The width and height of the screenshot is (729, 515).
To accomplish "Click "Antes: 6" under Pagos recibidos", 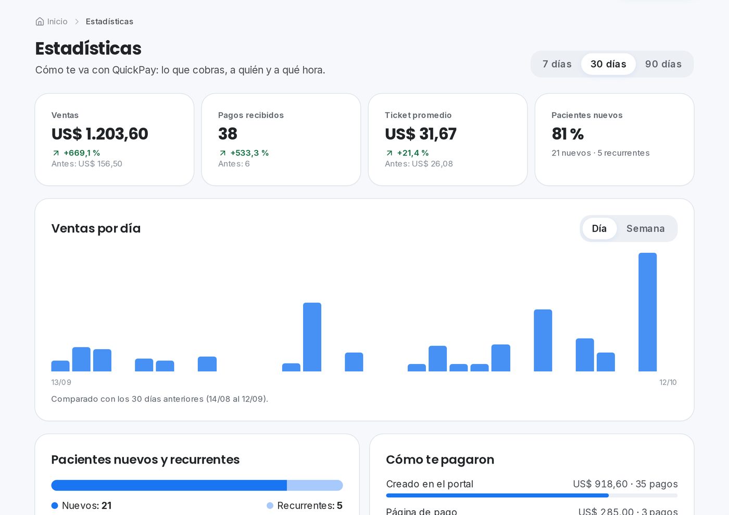I will point(234,164).
